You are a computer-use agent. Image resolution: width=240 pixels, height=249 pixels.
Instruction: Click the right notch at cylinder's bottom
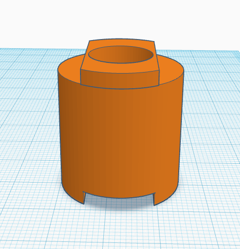pyautogui.click(x=154, y=199)
